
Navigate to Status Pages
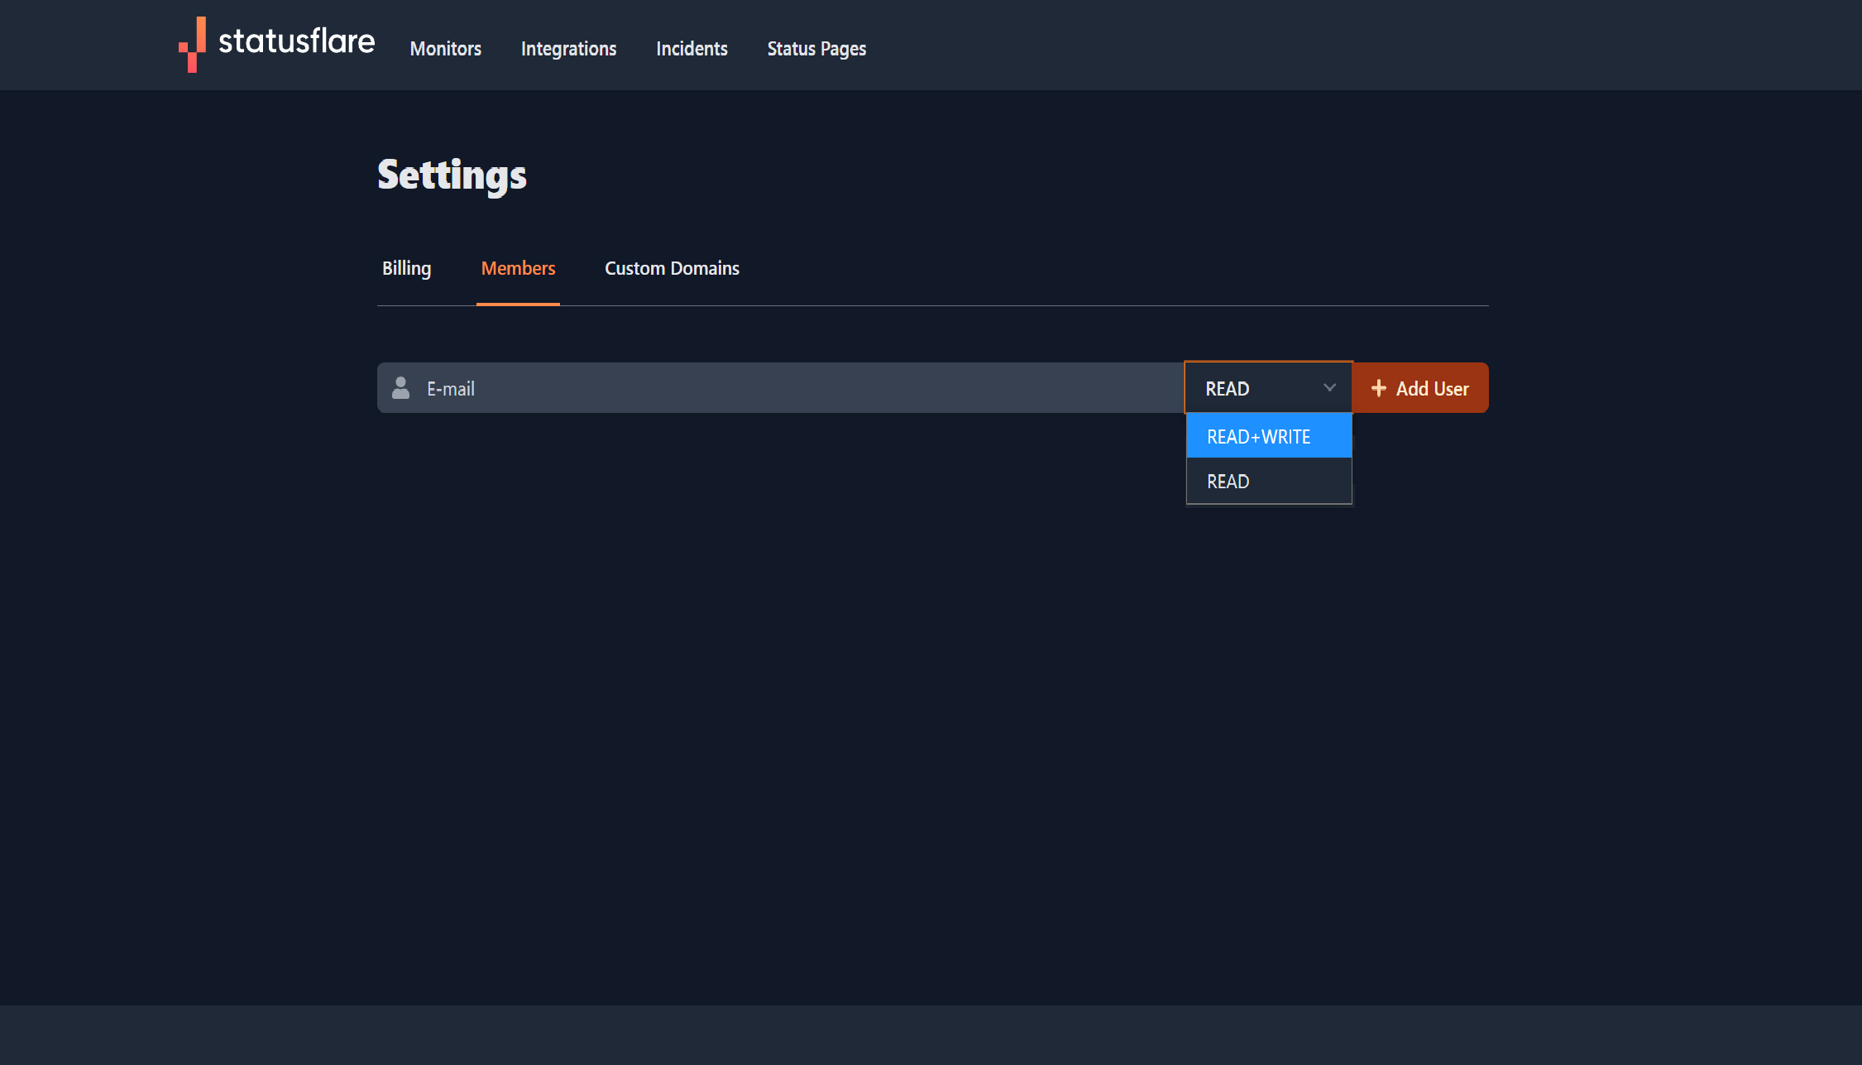pyautogui.click(x=816, y=49)
